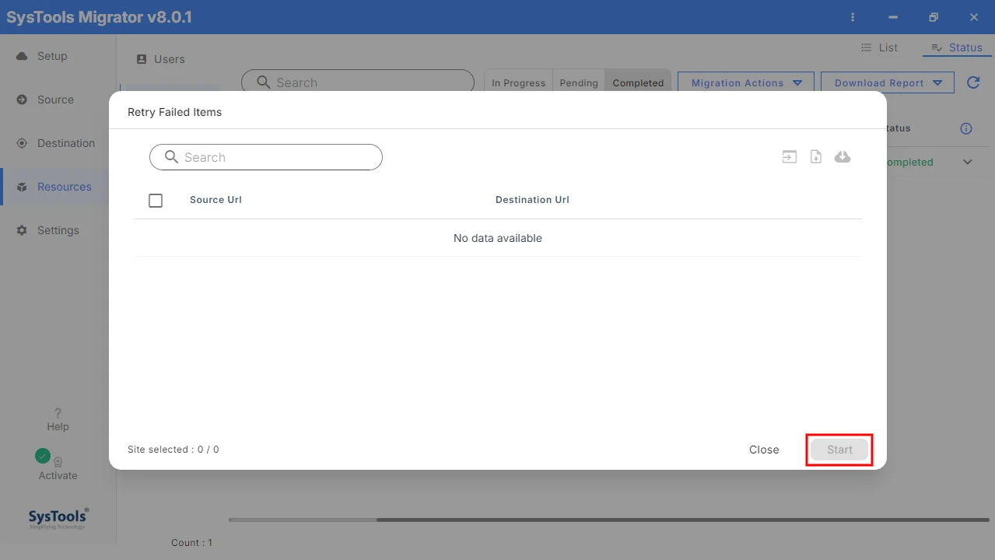Expand the Completed row chevron
This screenshot has height=560, width=995.
[968, 162]
